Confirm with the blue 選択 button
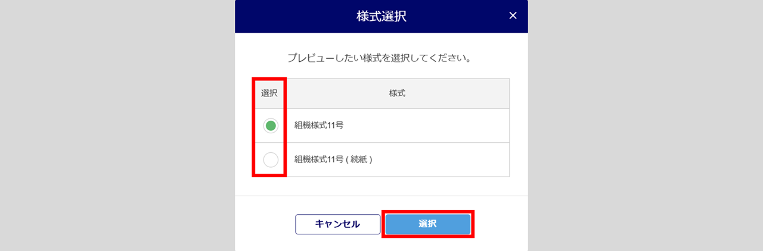This screenshot has height=251, width=763. [427, 224]
